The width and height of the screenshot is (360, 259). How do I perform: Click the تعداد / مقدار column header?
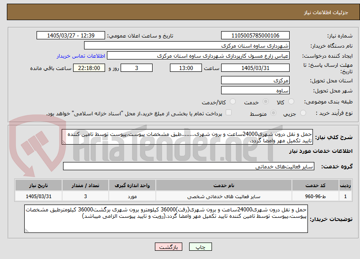coord(85,185)
